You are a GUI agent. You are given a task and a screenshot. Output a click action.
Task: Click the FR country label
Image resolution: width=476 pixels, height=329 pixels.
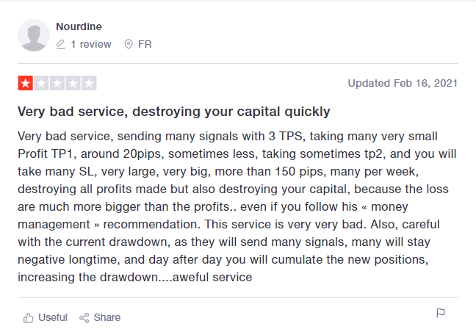pos(145,44)
